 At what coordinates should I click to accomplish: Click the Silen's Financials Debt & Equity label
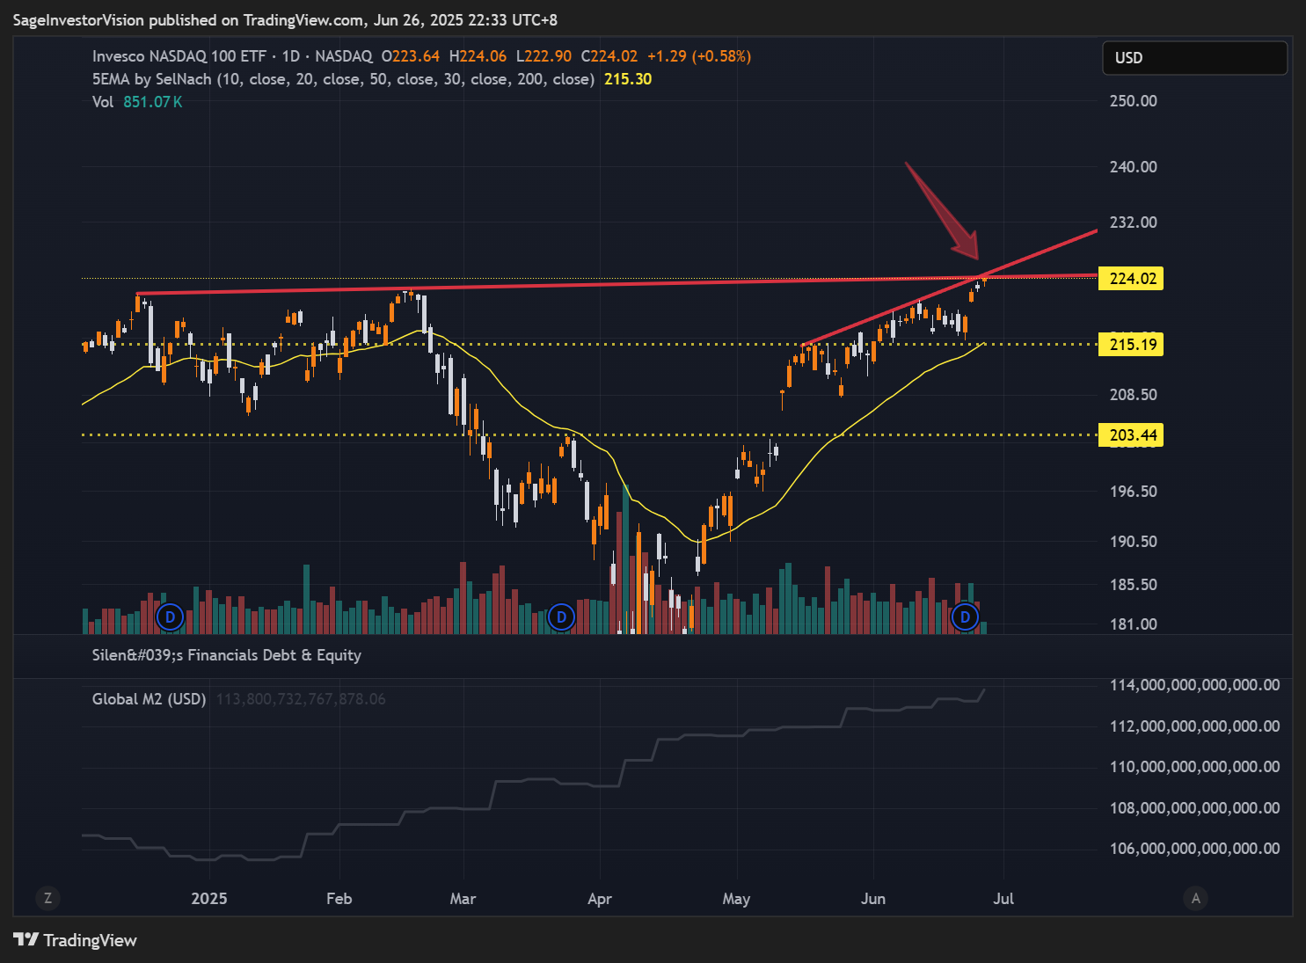point(227,655)
